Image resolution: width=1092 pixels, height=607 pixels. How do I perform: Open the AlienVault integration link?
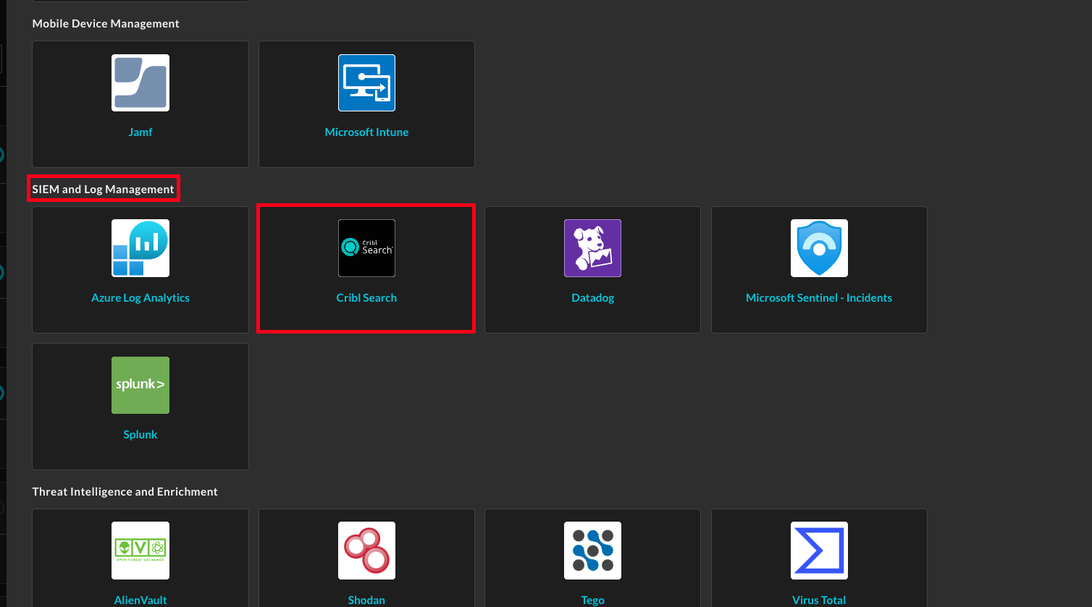click(x=140, y=600)
